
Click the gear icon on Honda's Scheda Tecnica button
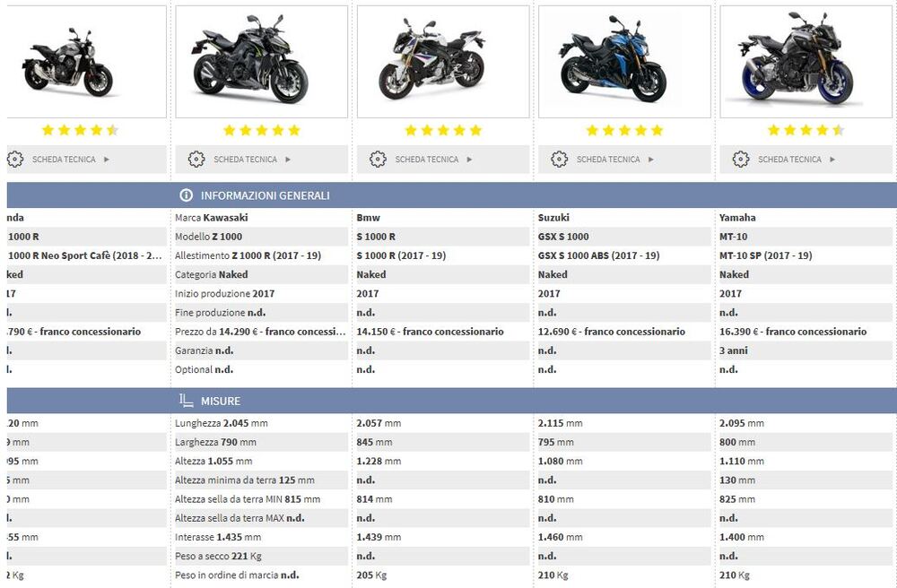(13, 159)
